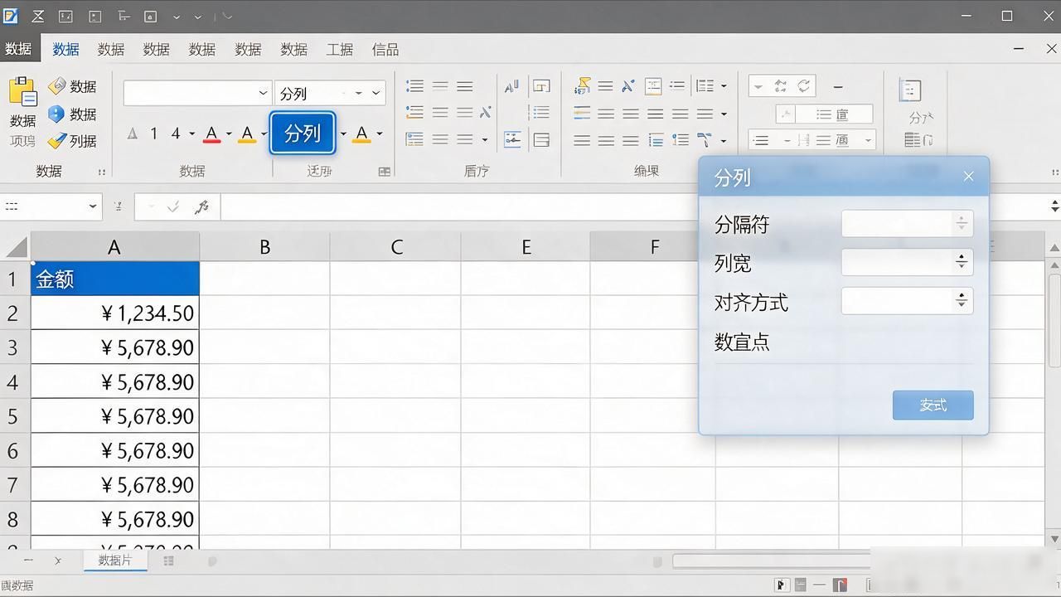Open the 信品 ribbon tab
The width and height of the screenshot is (1061, 597).
click(385, 50)
